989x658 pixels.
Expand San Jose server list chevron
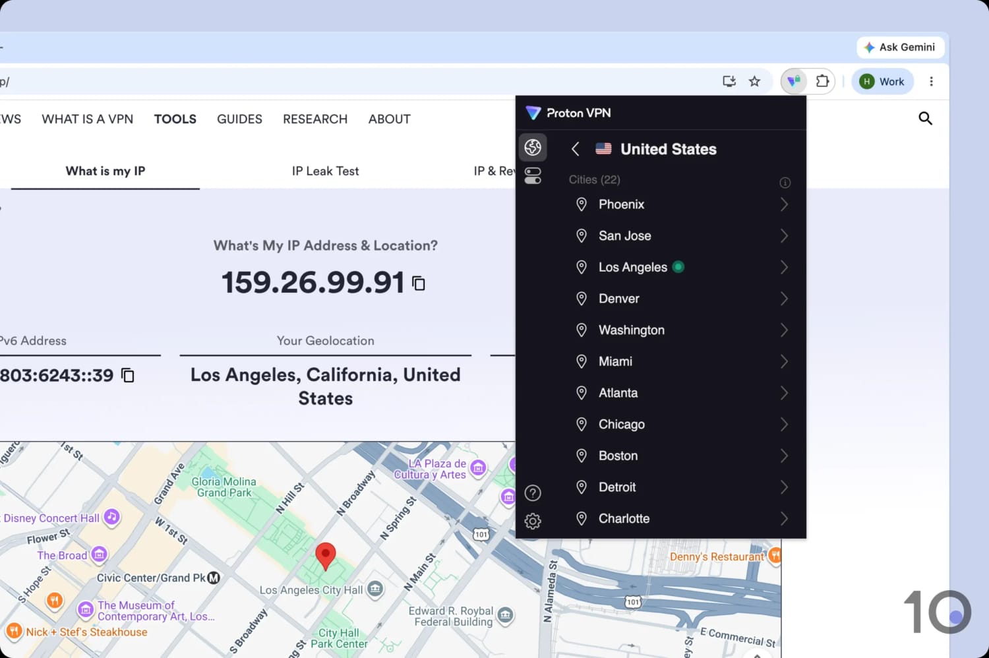click(784, 236)
